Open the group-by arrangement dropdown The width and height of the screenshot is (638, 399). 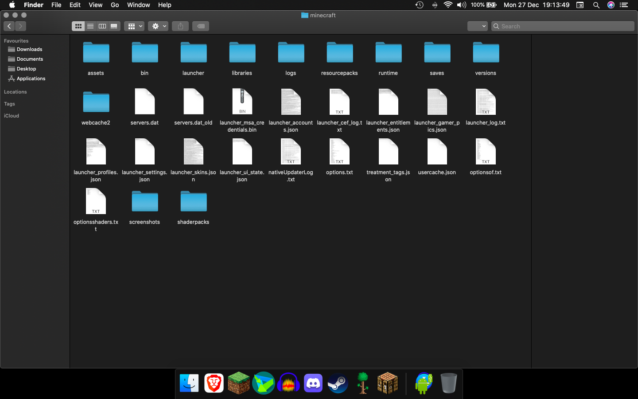coord(134,26)
